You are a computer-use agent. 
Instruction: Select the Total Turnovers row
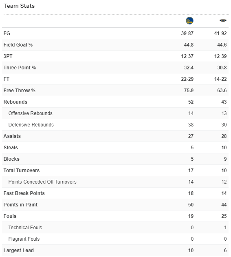(x=115, y=171)
